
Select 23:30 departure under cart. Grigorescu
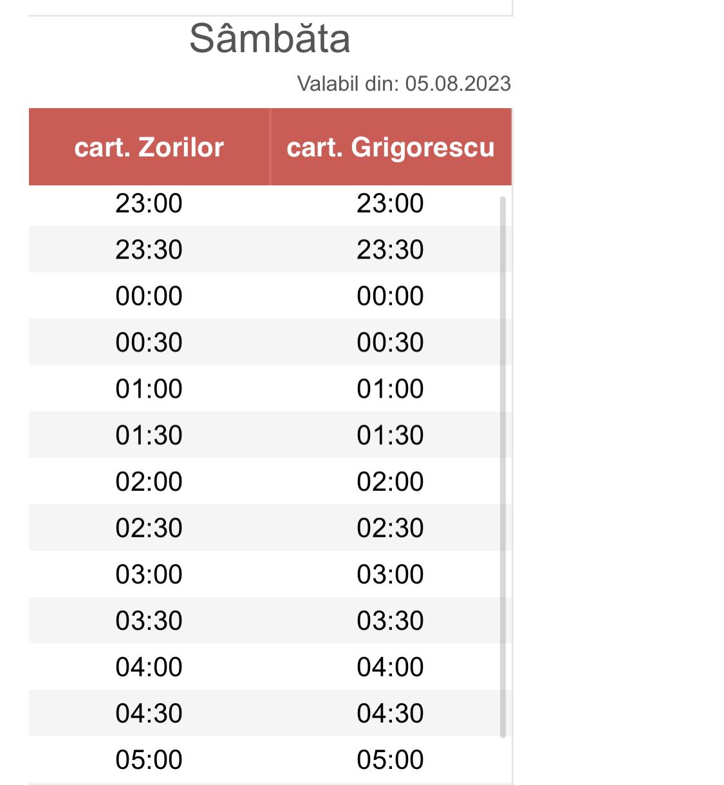pyautogui.click(x=390, y=250)
